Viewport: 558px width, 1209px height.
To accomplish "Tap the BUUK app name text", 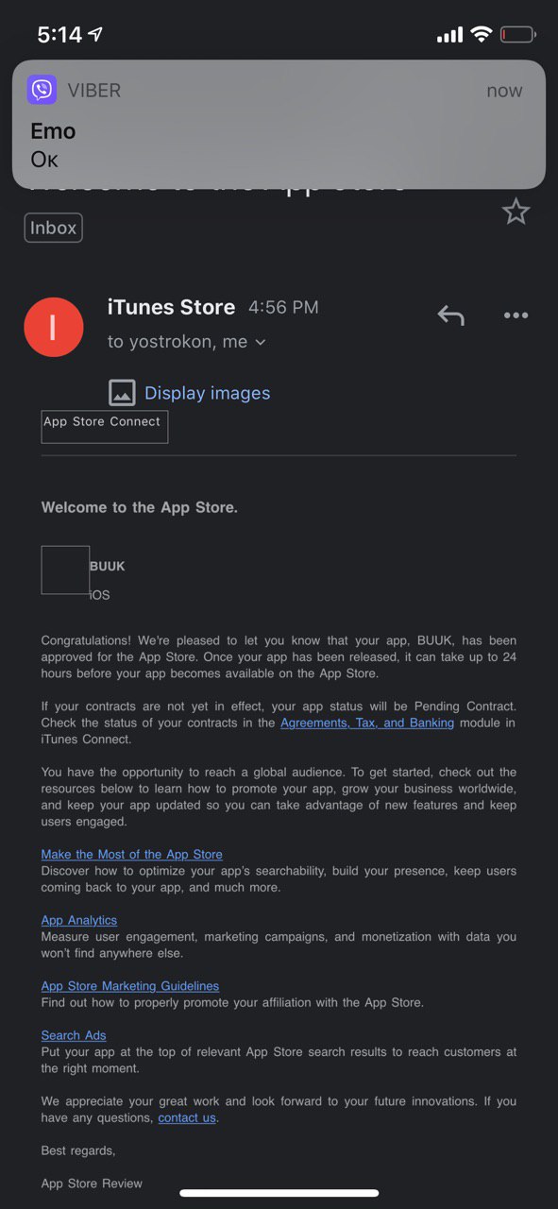I will (108, 567).
